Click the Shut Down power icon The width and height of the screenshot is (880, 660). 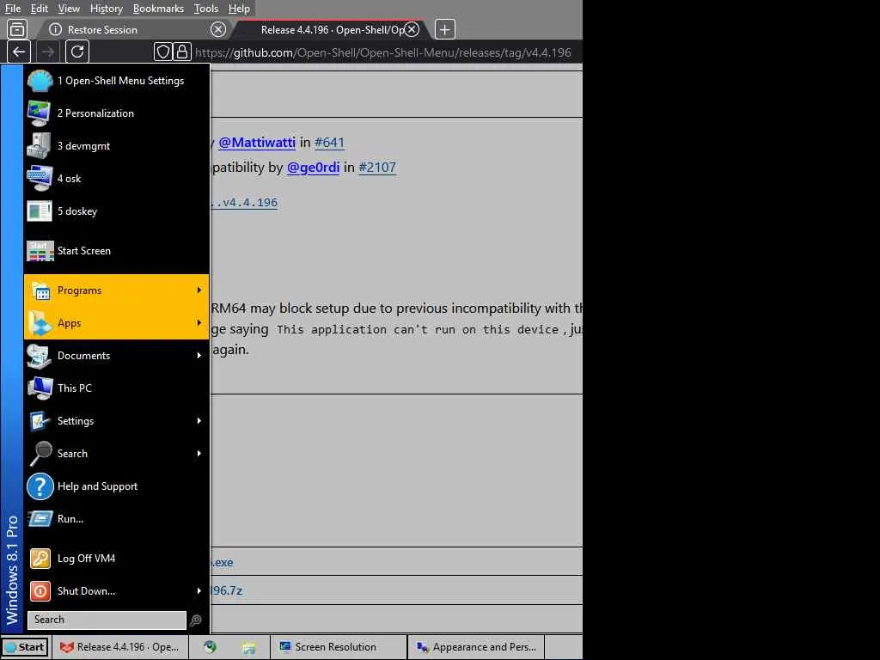40,591
